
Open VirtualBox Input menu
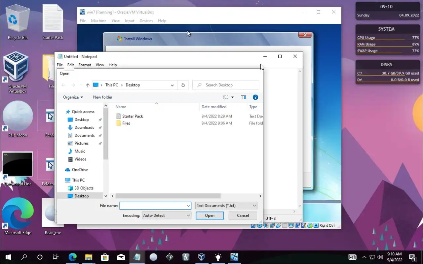[130, 21]
